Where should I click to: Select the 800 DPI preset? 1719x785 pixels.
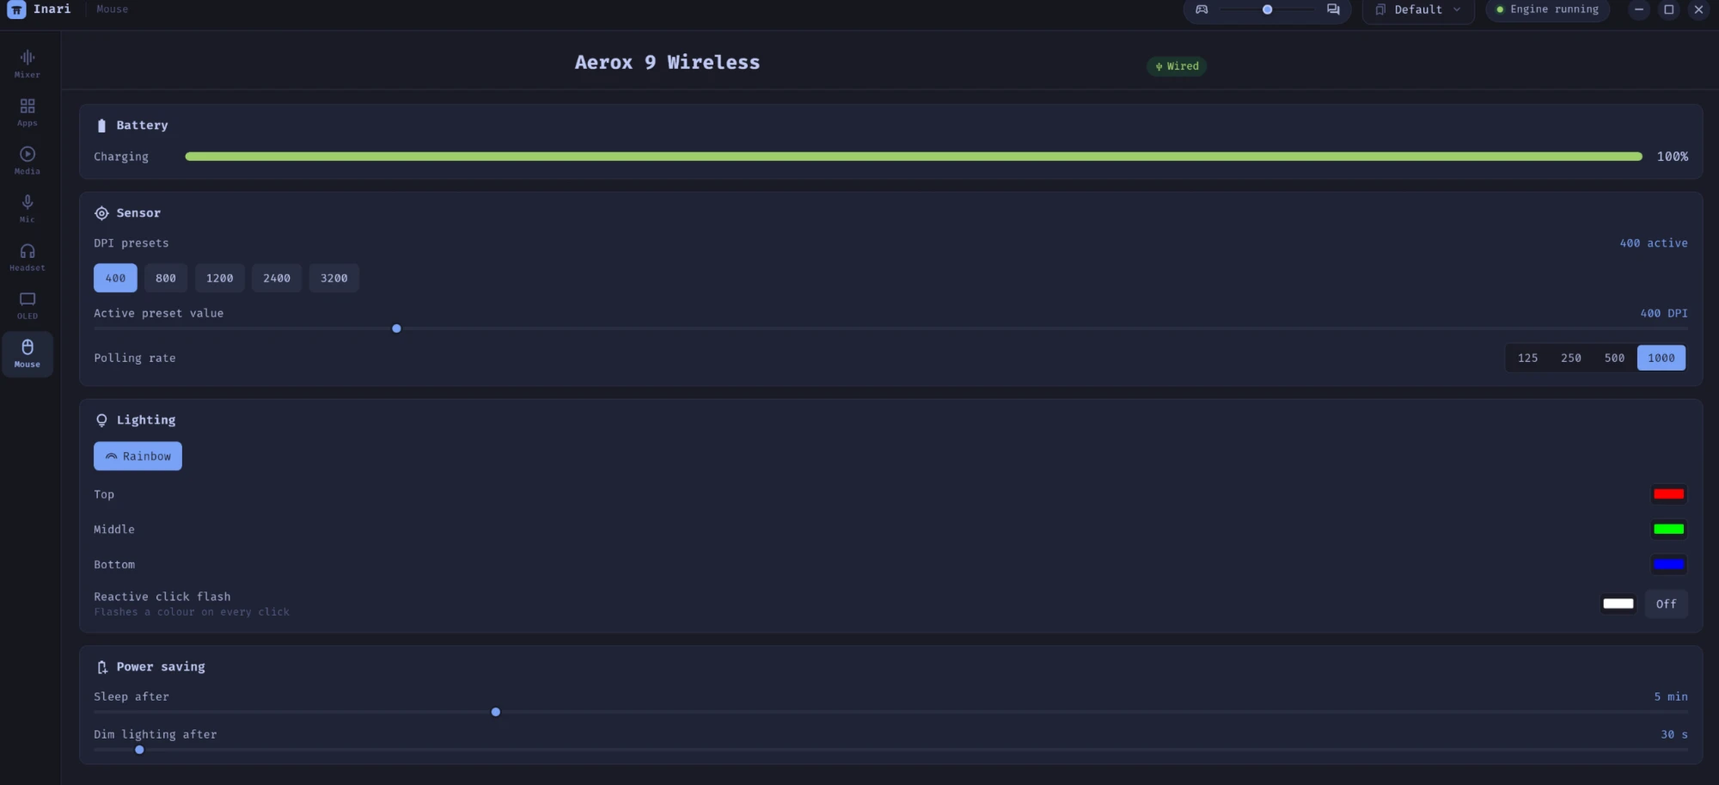pyautogui.click(x=166, y=278)
